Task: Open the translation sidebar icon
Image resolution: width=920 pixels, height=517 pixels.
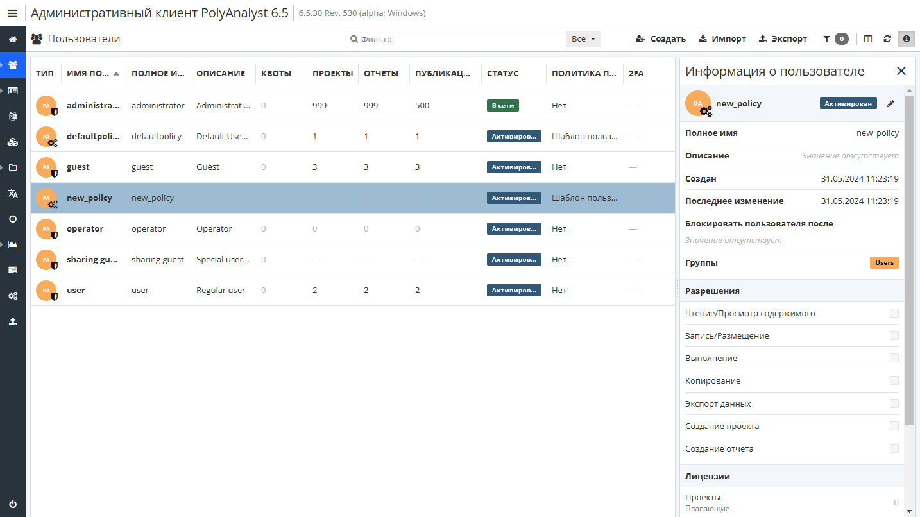Action: coord(13,193)
